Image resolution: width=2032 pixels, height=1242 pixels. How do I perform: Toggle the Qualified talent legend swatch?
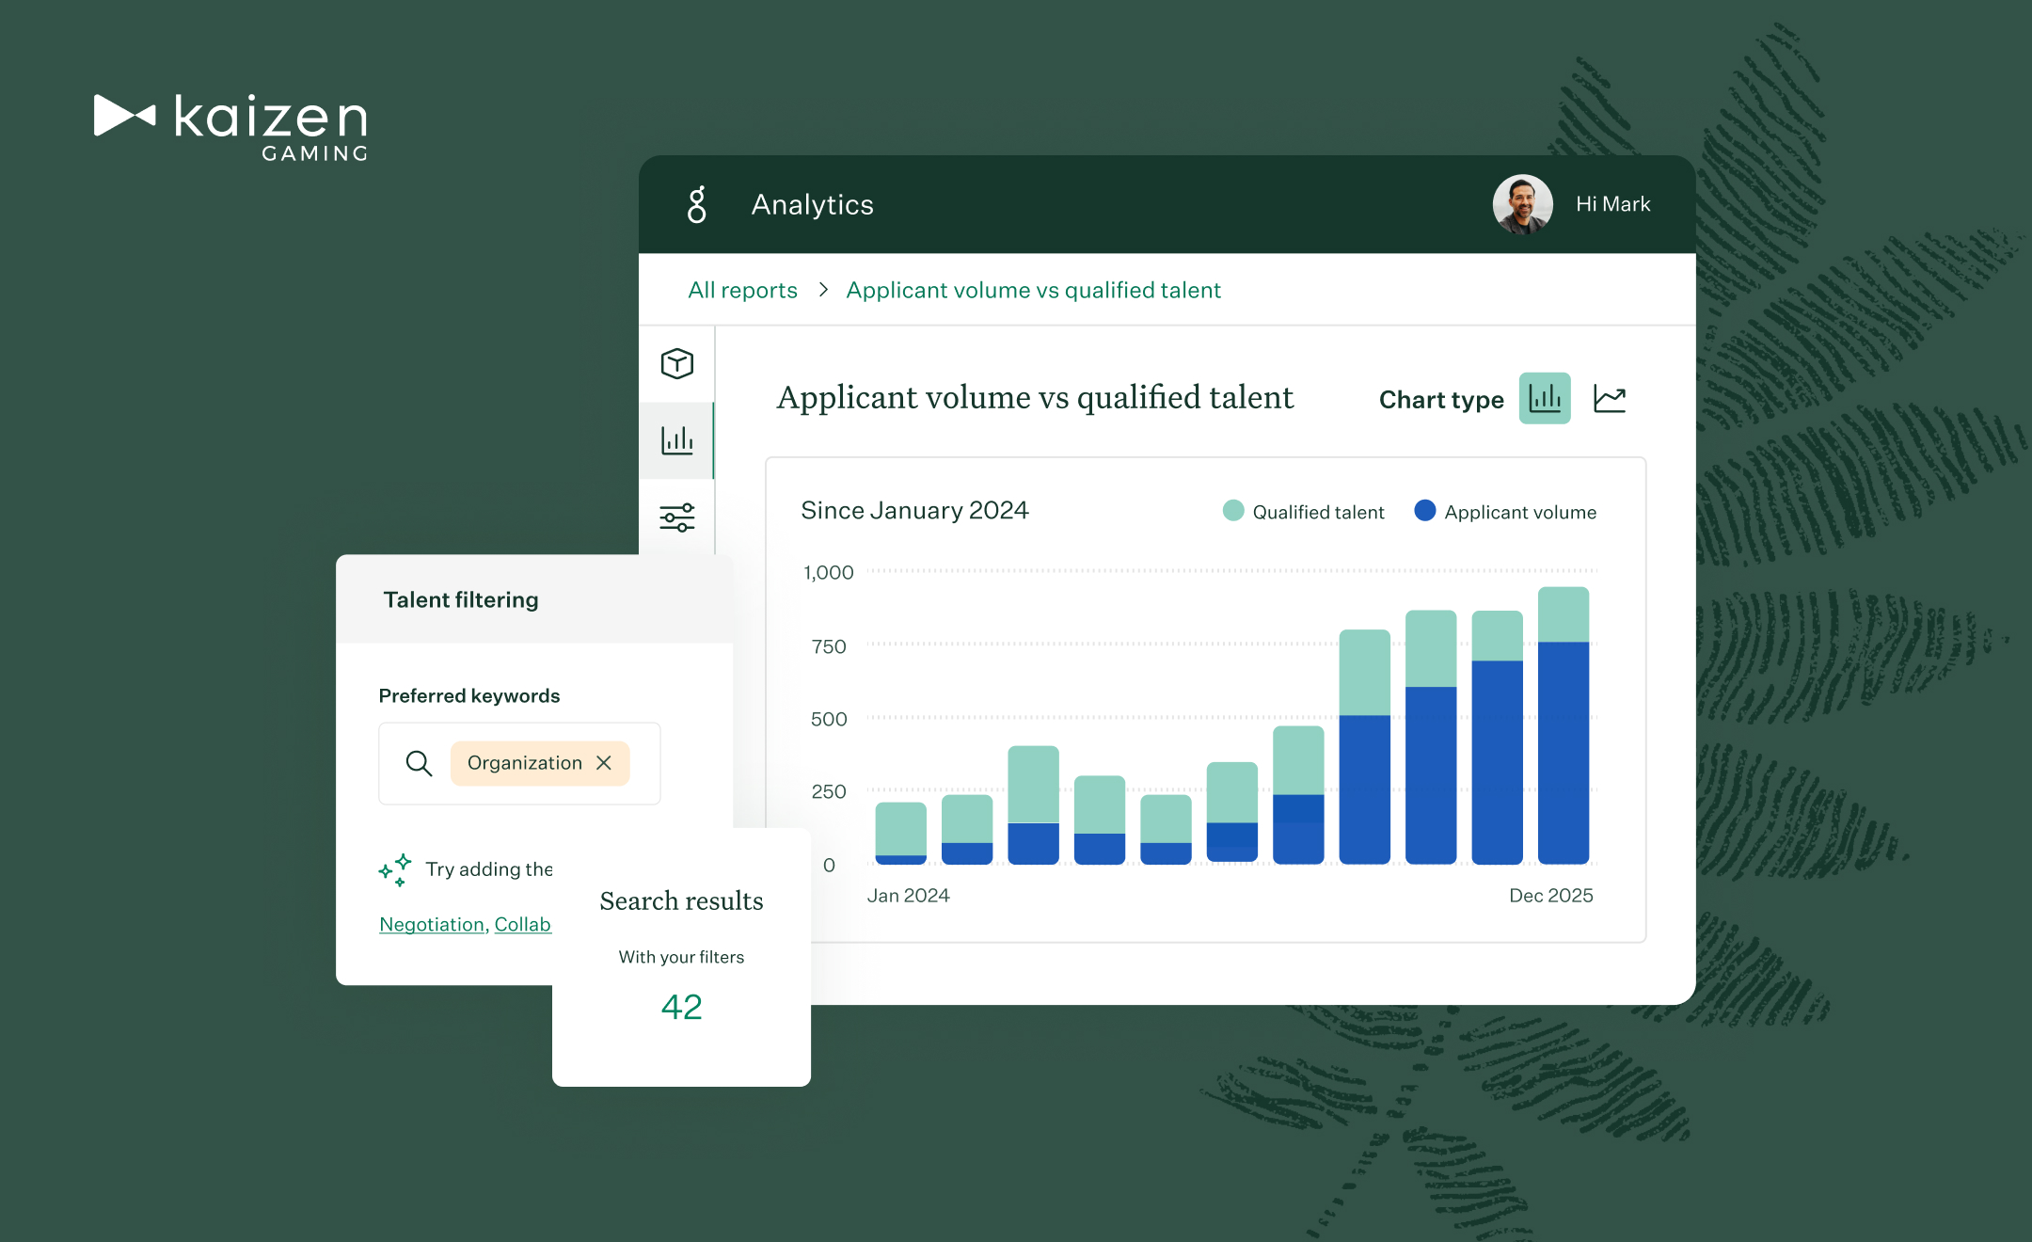[1232, 511]
